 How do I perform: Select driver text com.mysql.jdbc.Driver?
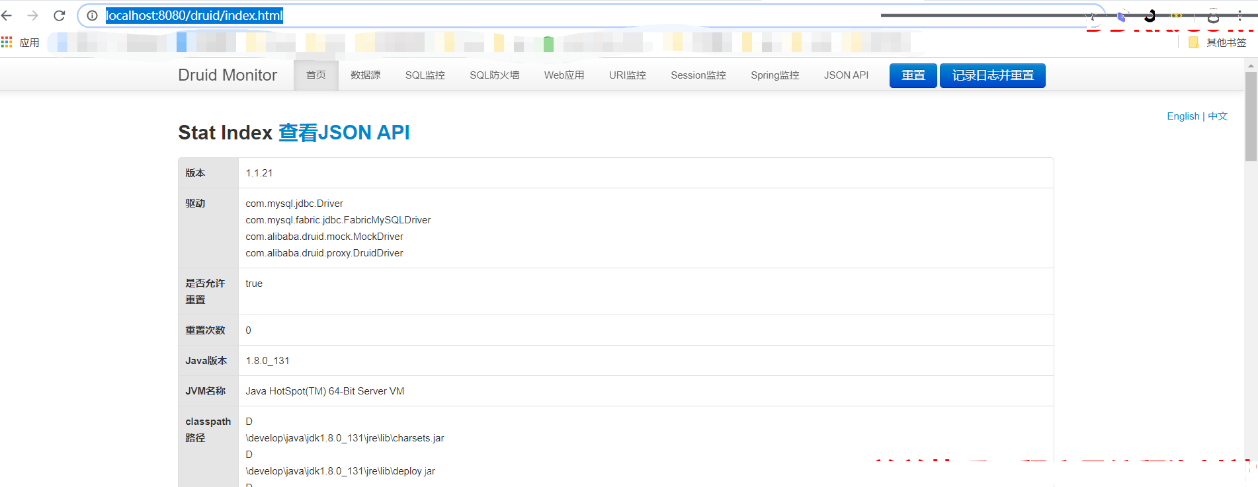pyautogui.click(x=294, y=204)
